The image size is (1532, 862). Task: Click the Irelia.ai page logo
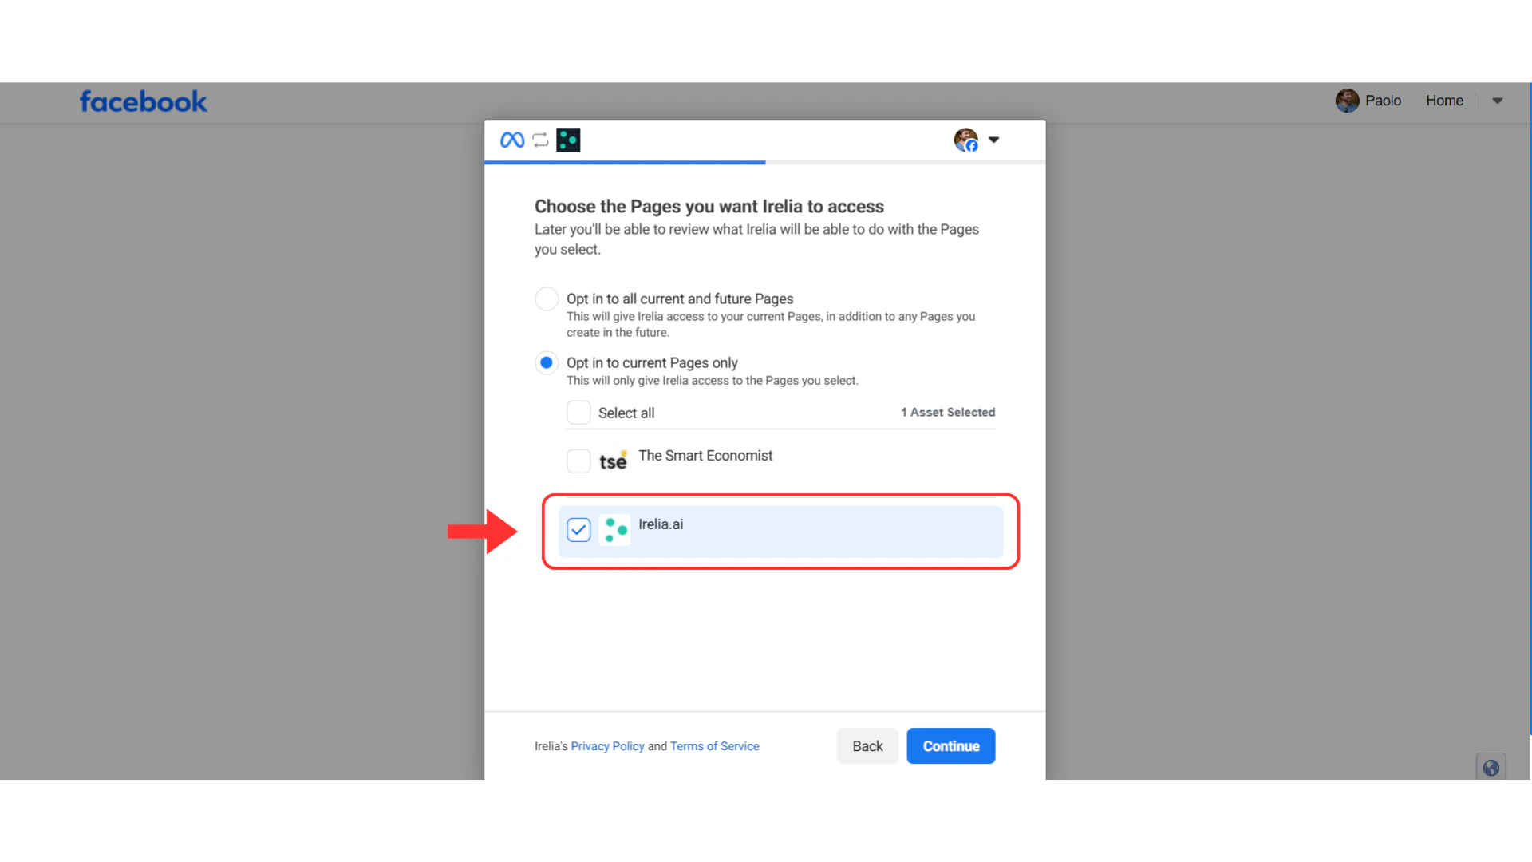point(614,529)
